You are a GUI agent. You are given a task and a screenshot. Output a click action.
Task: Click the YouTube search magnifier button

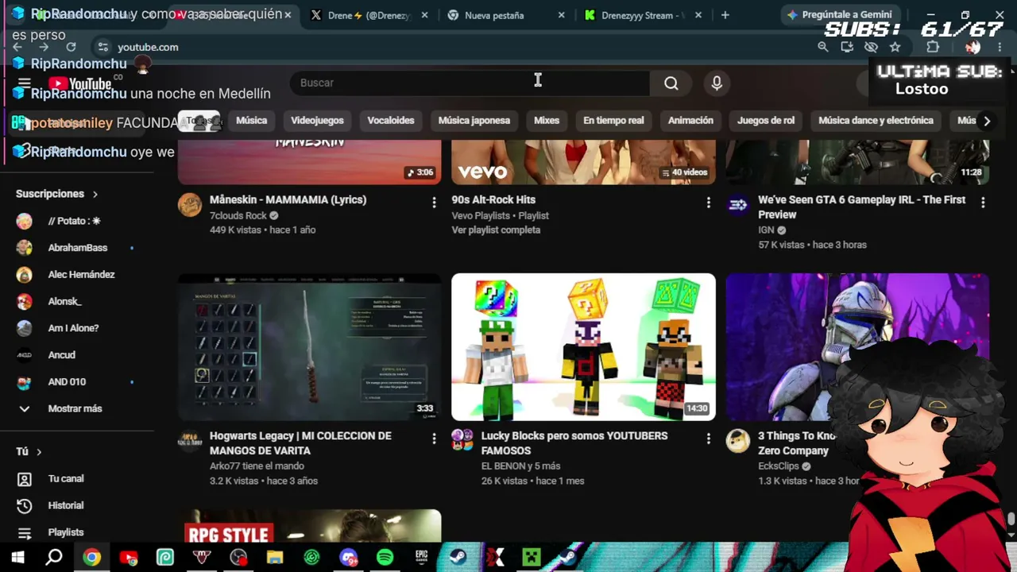click(x=671, y=83)
